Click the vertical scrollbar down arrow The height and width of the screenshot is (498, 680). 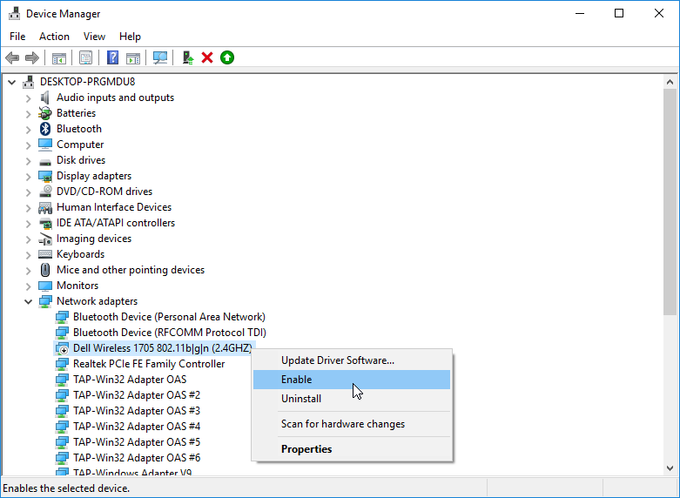pos(670,468)
